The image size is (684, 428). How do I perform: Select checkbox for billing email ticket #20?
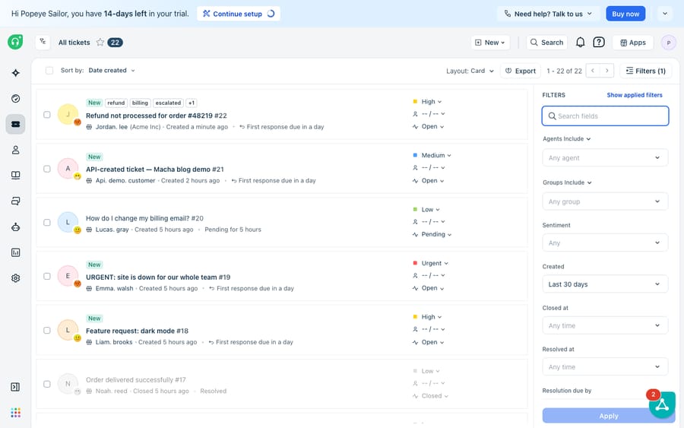[46, 223]
